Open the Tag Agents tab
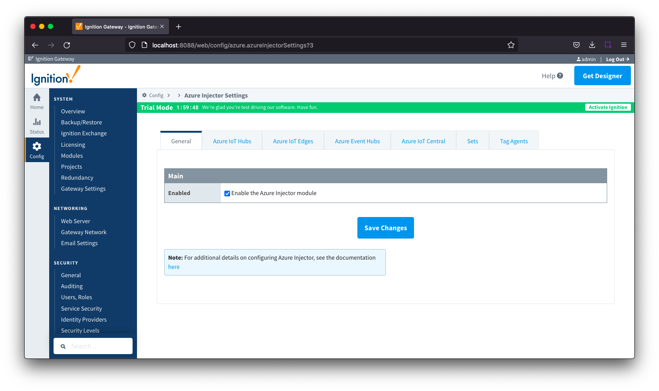The height and width of the screenshot is (391, 659). click(x=514, y=141)
